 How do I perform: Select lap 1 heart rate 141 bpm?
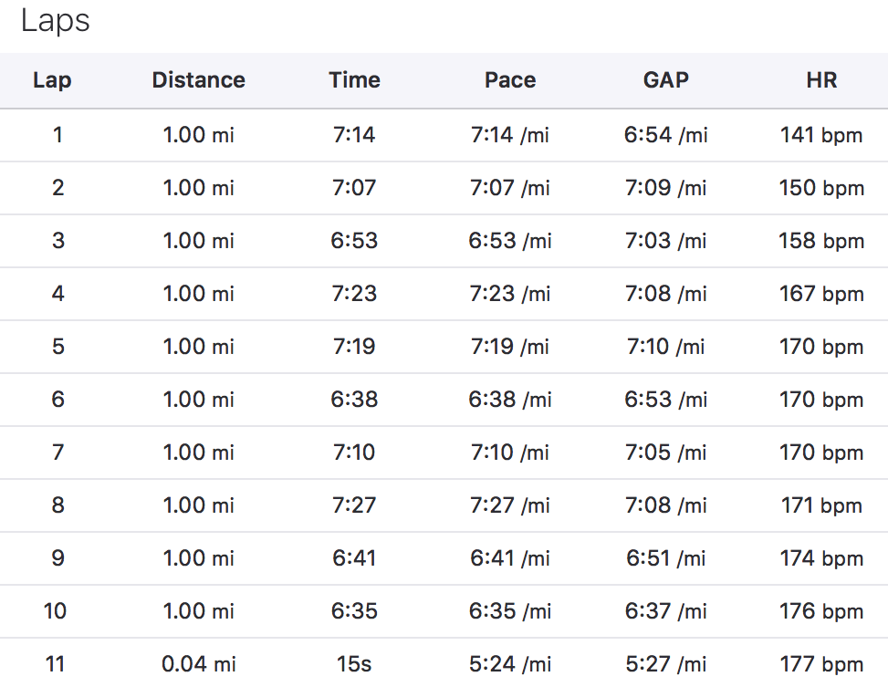click(x=821, y=135)
